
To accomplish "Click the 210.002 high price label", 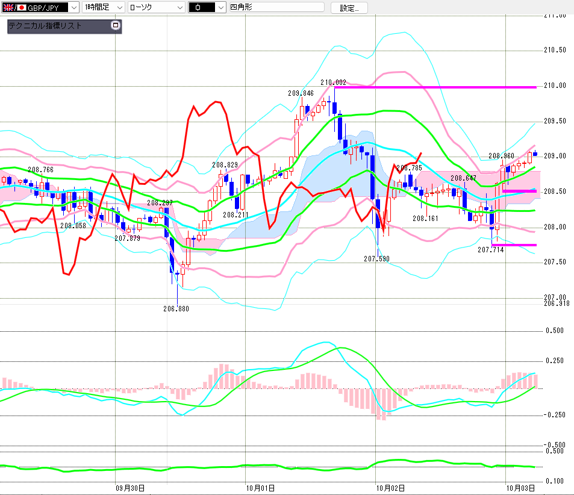I will pos(333,82).
